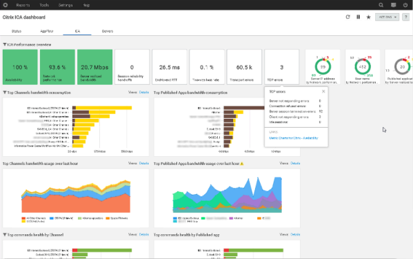Select the 20.7 Mbps Server realized bandwidth tile
Image resolution: width=413 pixels, height=259 pixels.
95,67
